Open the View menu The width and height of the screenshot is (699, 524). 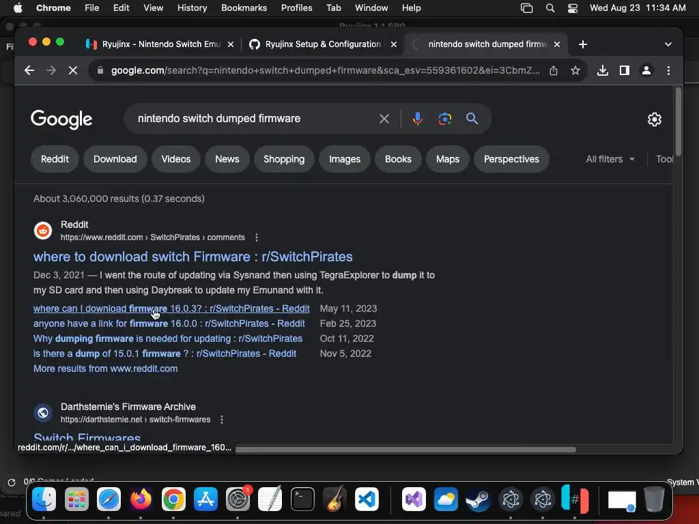153,8
